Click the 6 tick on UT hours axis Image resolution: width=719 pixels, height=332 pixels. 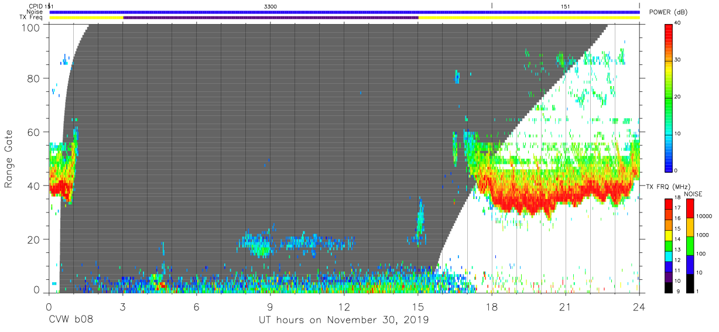point(196,306)
